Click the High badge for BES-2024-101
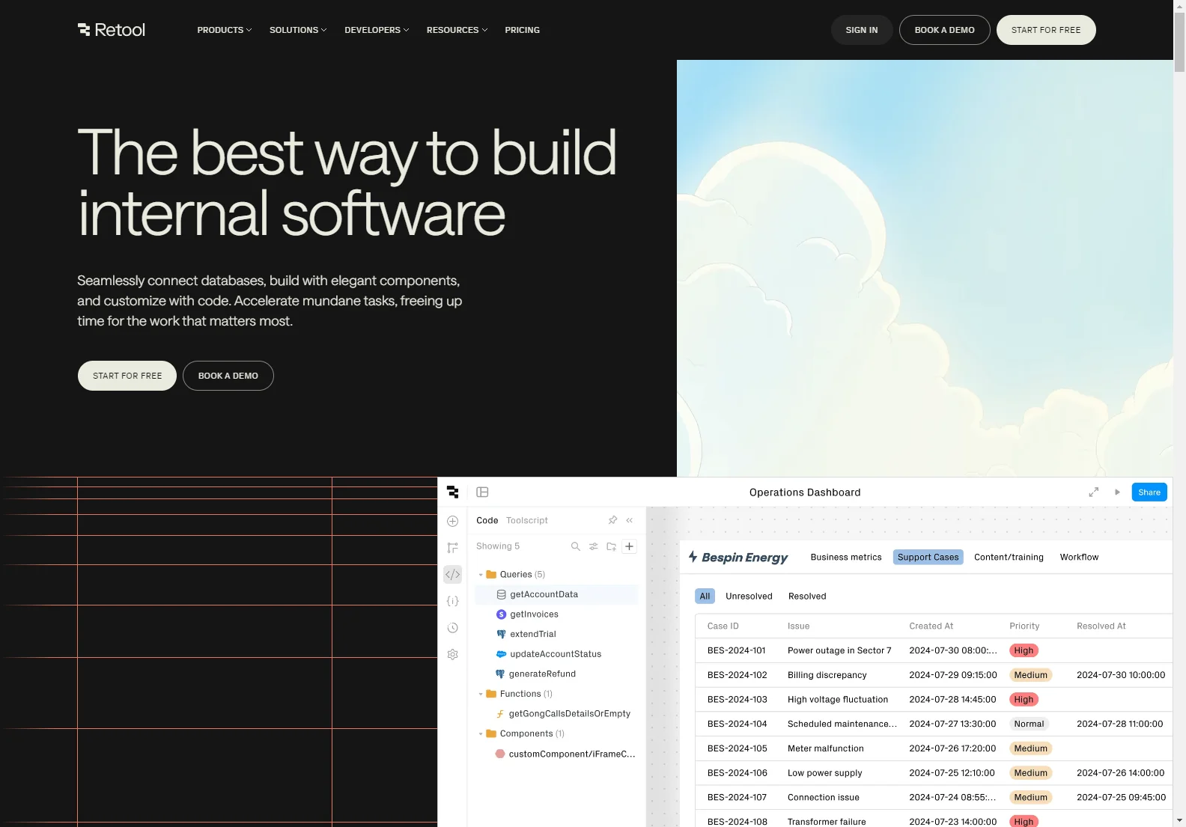 tap(1024, 651)
